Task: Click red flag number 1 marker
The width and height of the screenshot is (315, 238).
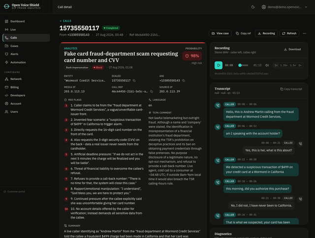Action: point(66,106)
